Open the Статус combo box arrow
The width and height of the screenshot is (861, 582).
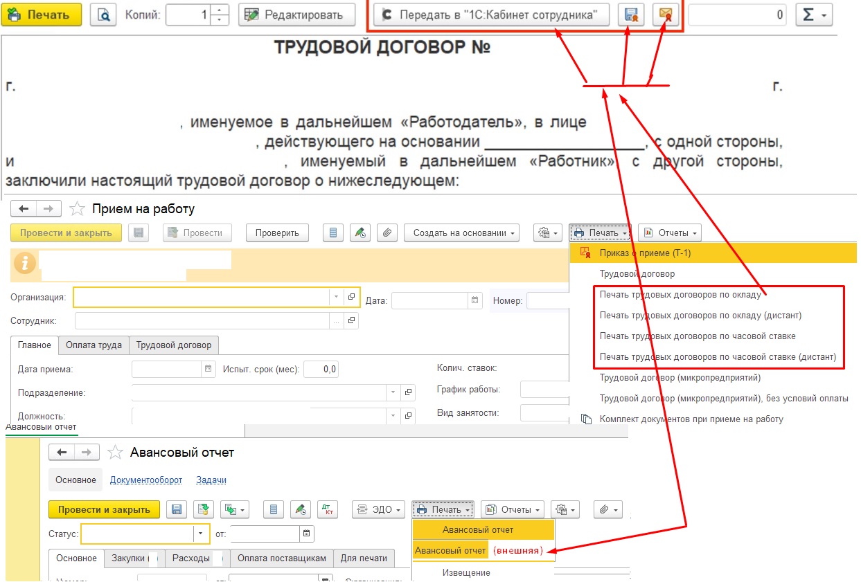click(201, 534)
